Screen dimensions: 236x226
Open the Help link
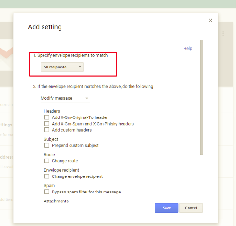pos(188,48)
